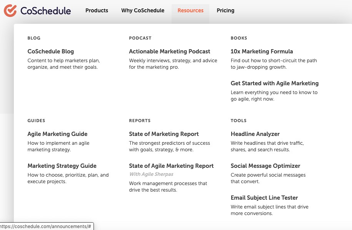
Task: Click 'With Agile Sherpas' subtitle
Action: click(x=151, y=174)
